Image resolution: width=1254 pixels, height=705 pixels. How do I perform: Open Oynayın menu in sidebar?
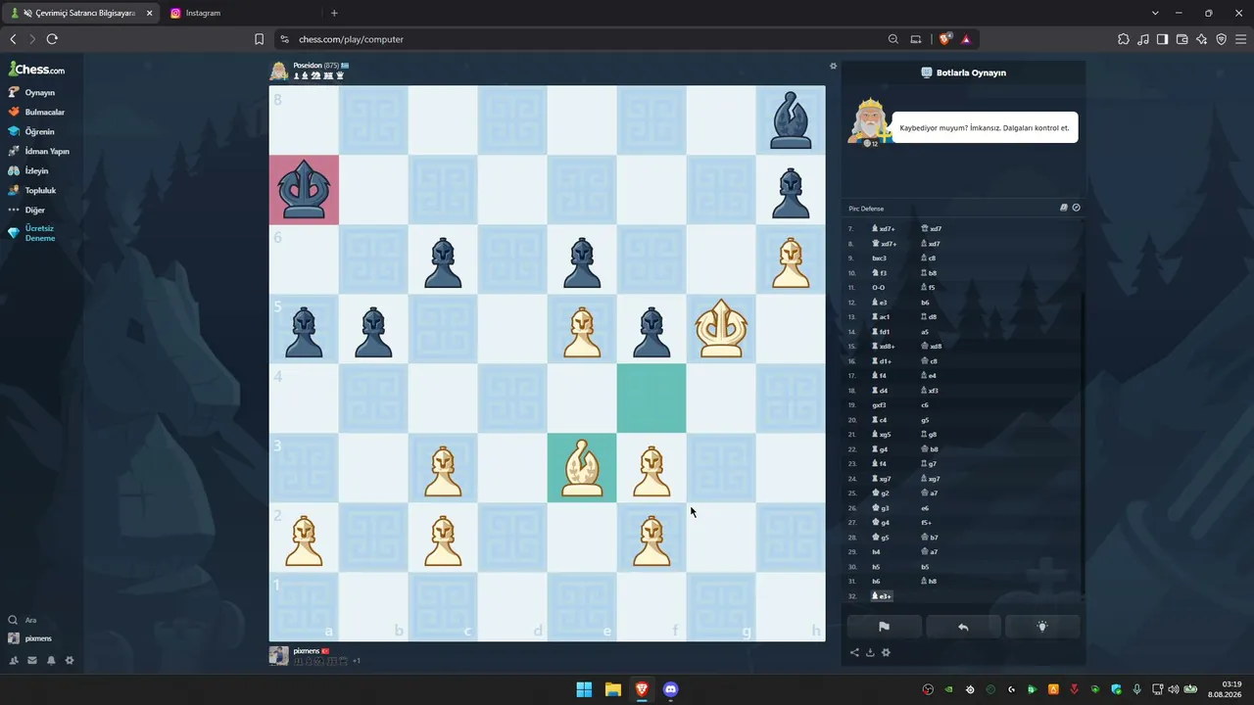click(39, 92)
